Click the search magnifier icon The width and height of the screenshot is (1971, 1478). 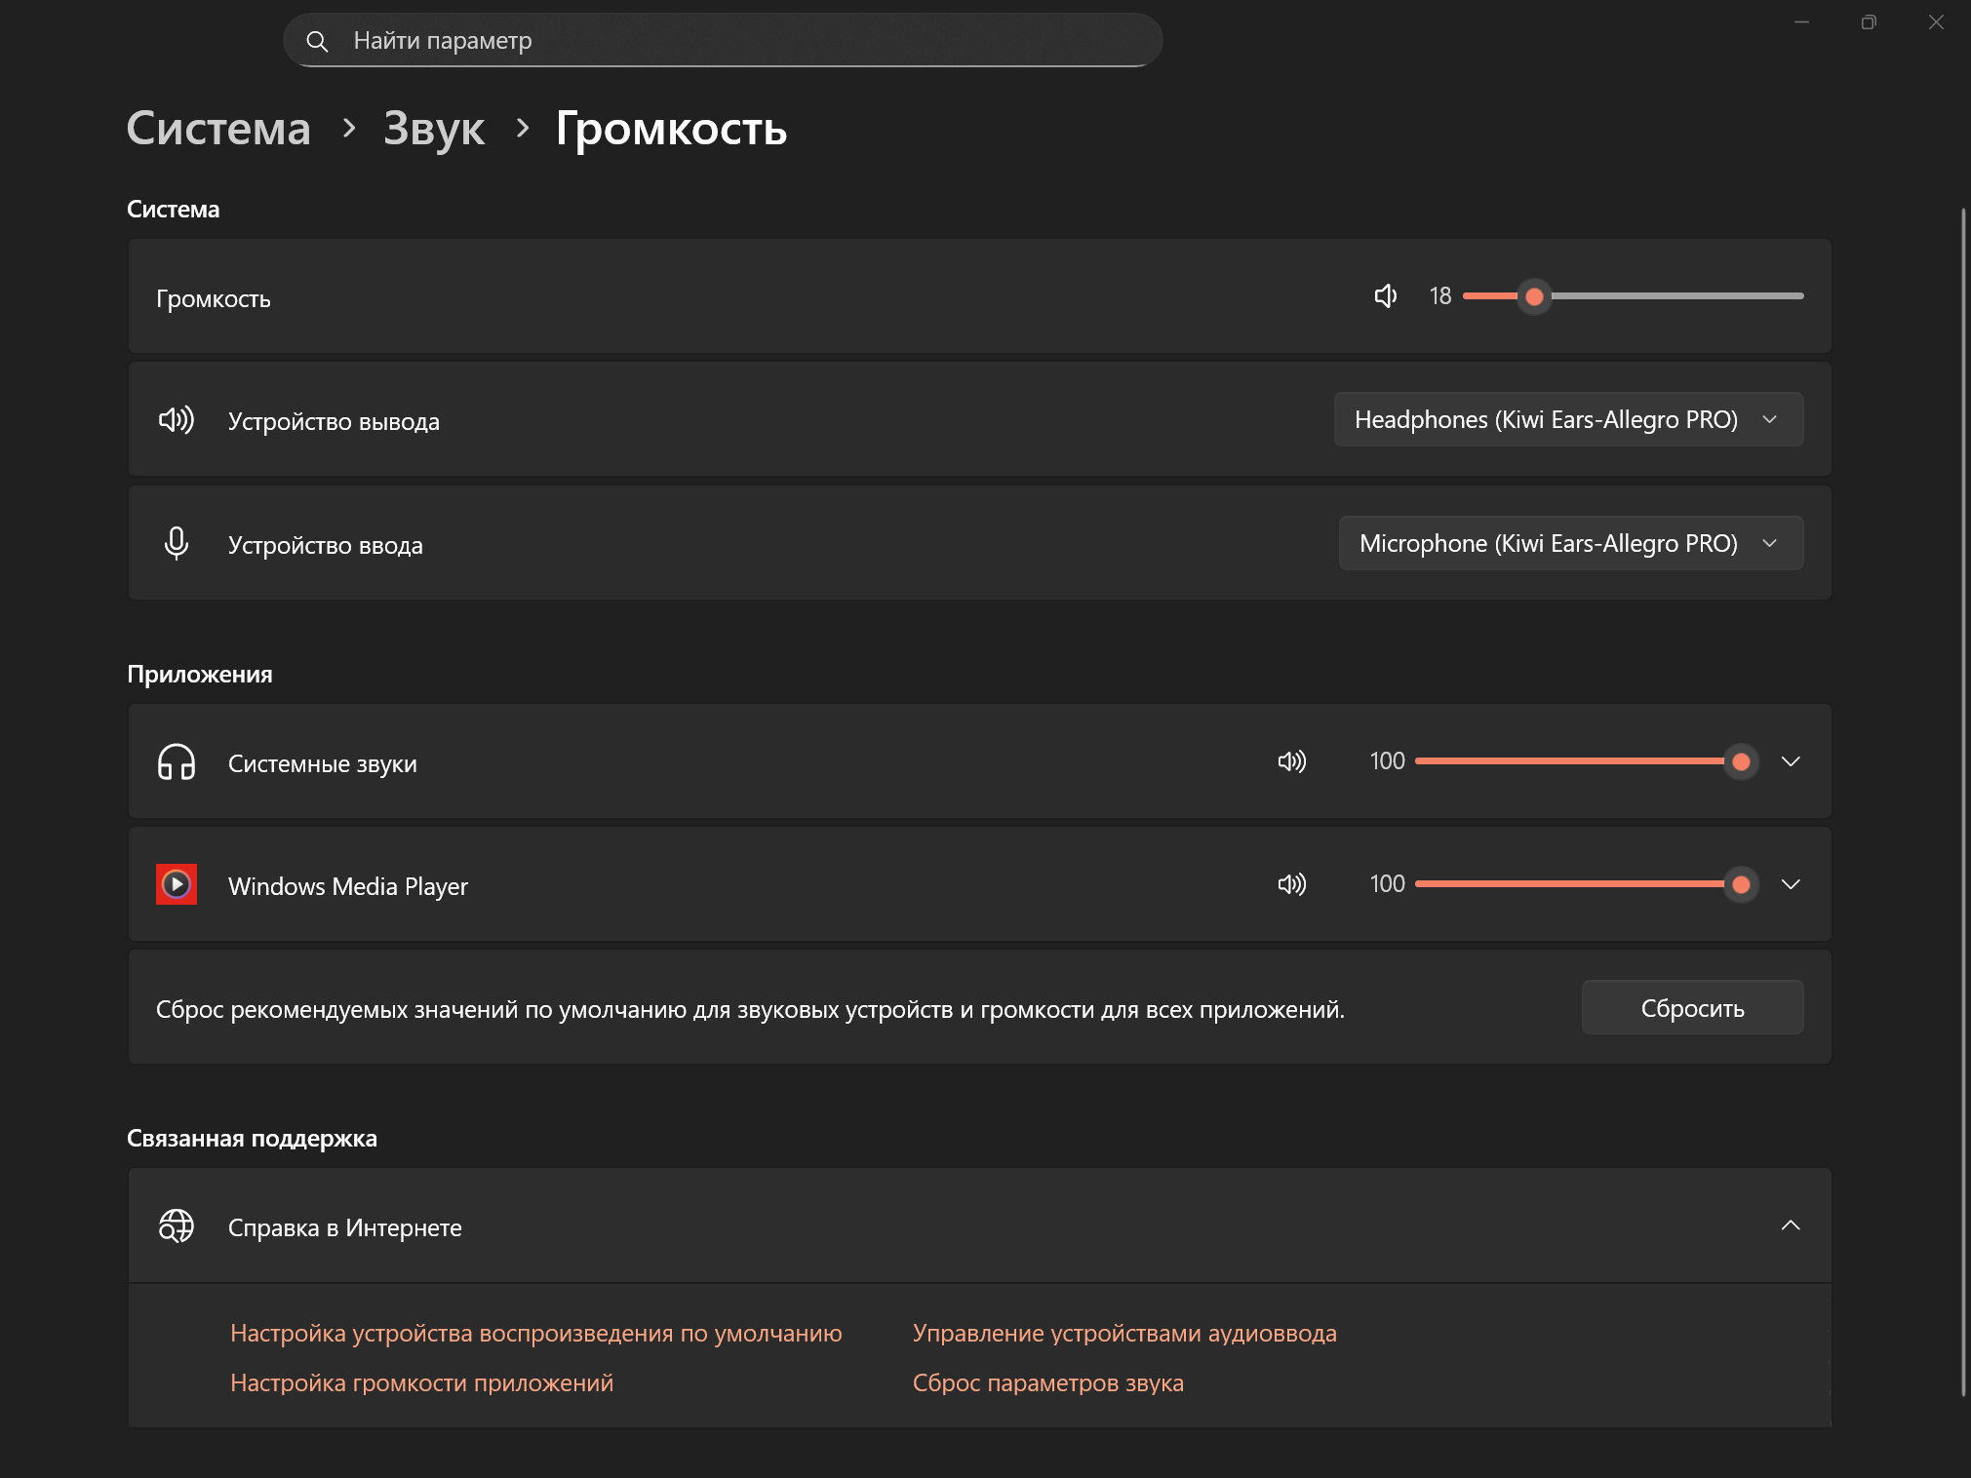pos(317,41)
